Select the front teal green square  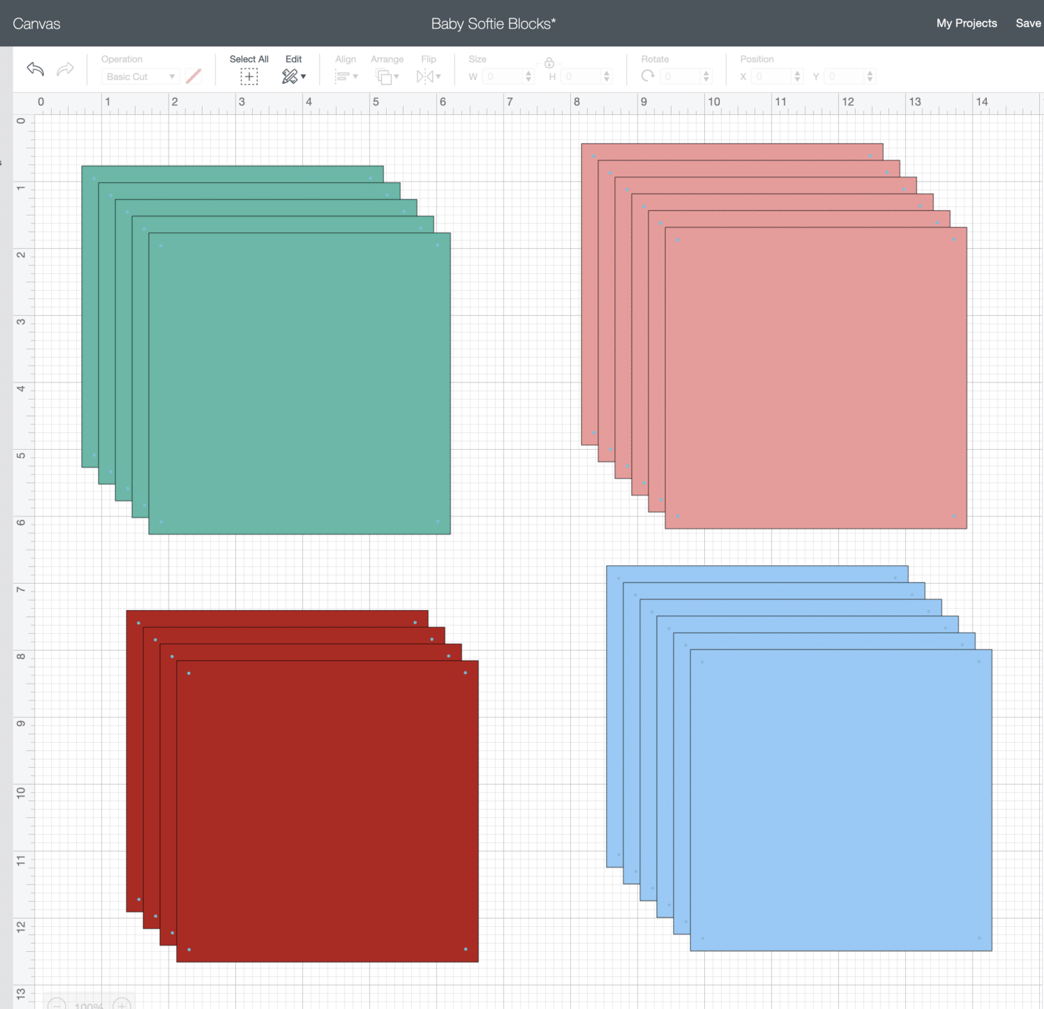tap(300, 384)
